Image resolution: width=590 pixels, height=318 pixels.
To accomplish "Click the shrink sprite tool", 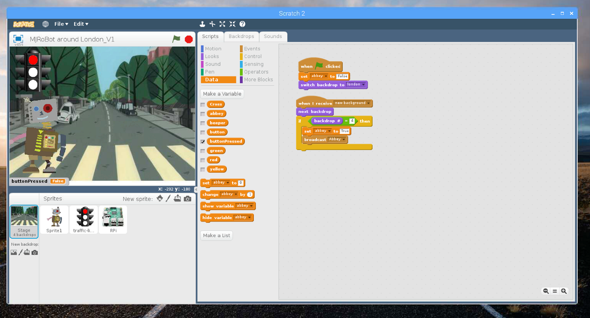I will coord(232,24).
